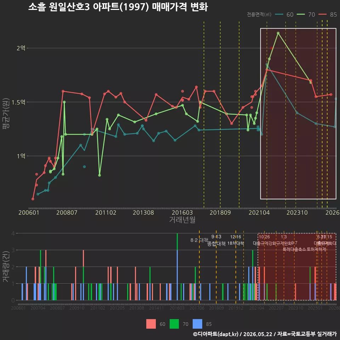Image resolution: width=340 pixels, height=340 pixels.
Task: Click 202104 tick on the price chart axis
Action: [x=259, y=212]
